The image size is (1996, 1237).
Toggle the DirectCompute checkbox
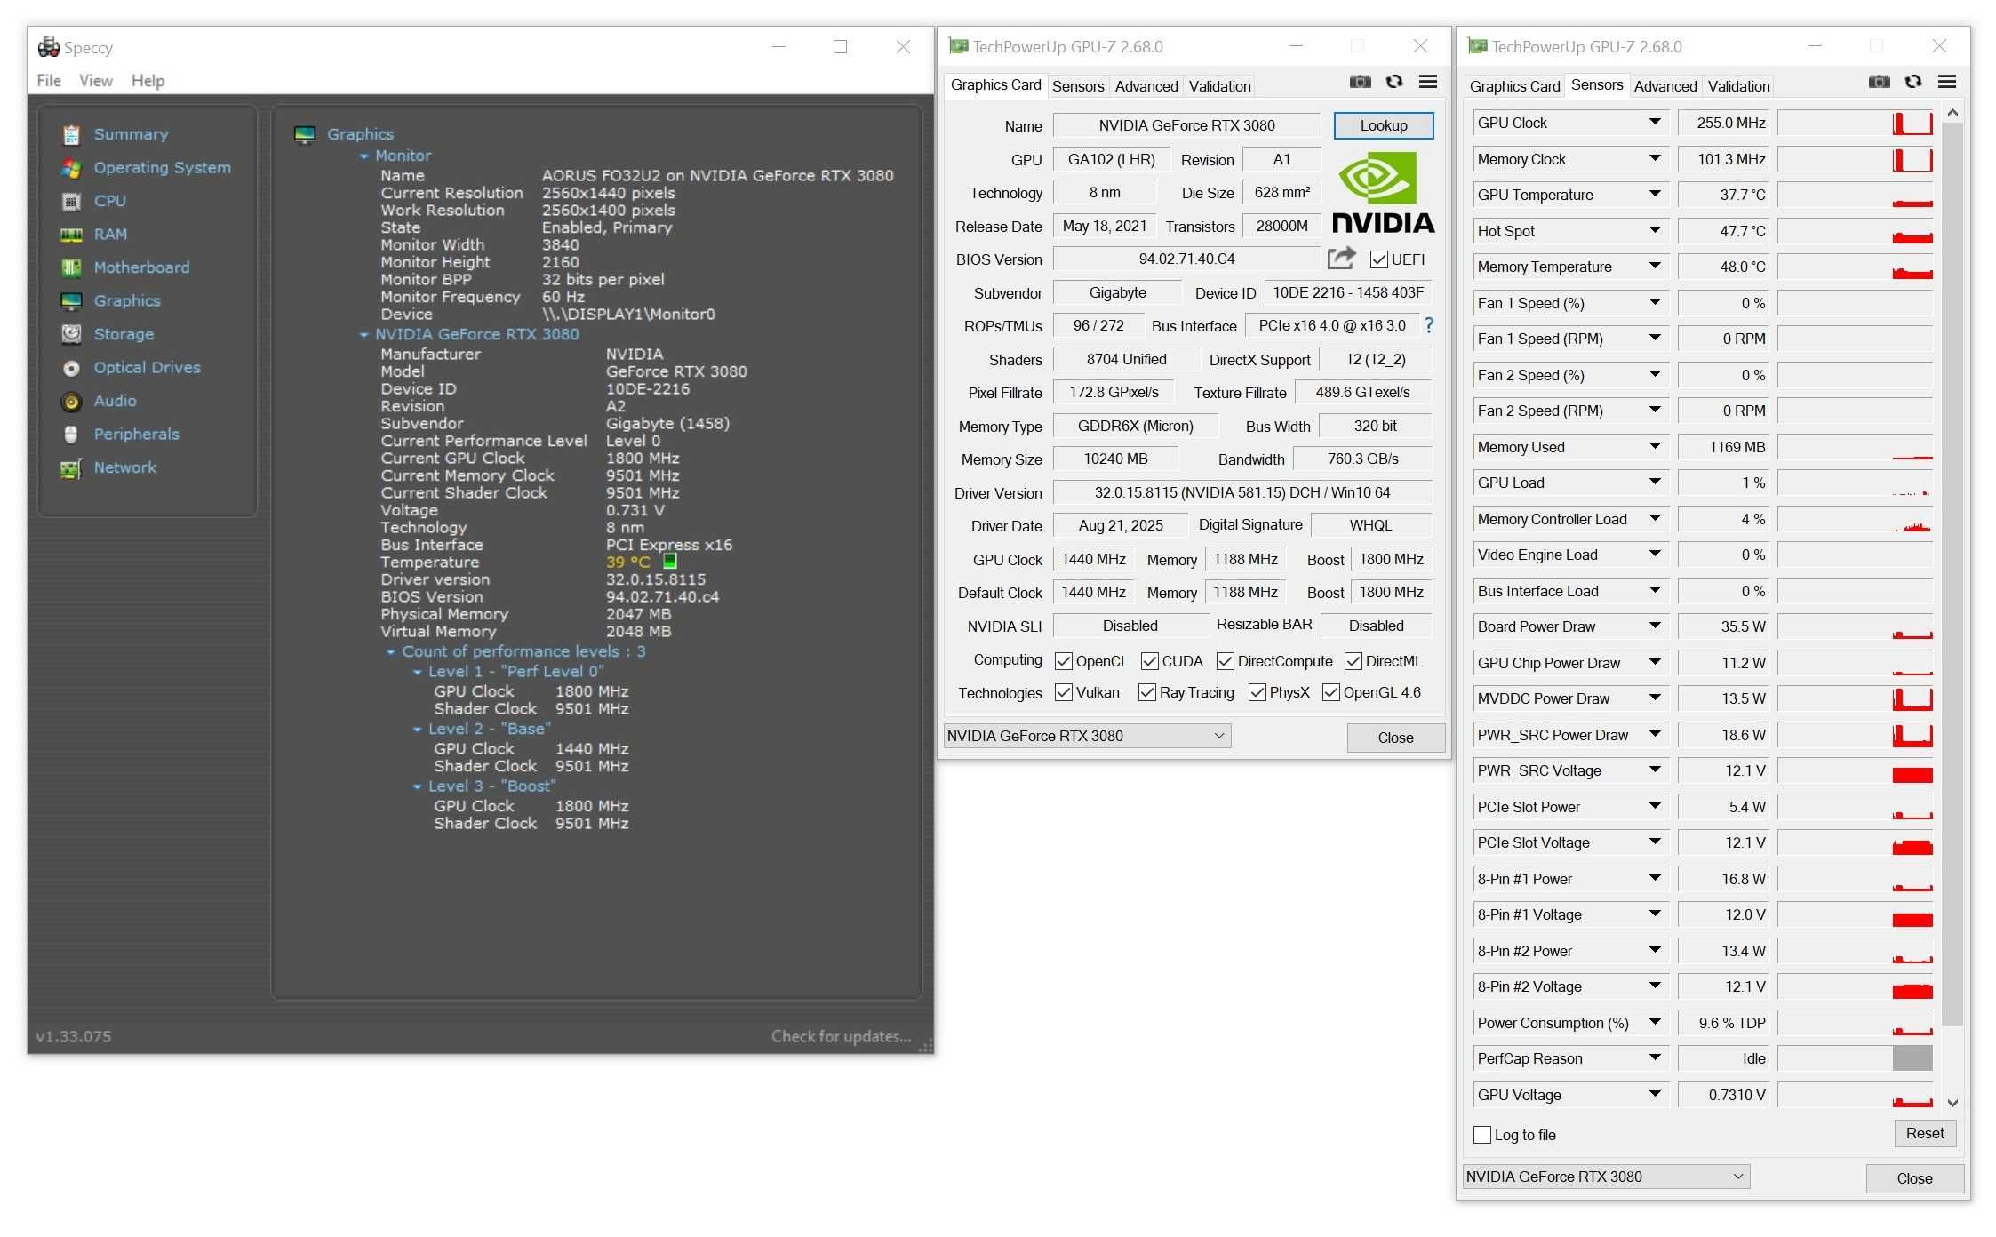pos(1225,661)
